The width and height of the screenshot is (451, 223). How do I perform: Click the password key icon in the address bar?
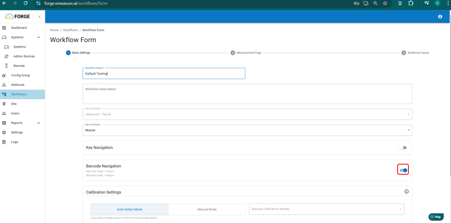point(356,3)
